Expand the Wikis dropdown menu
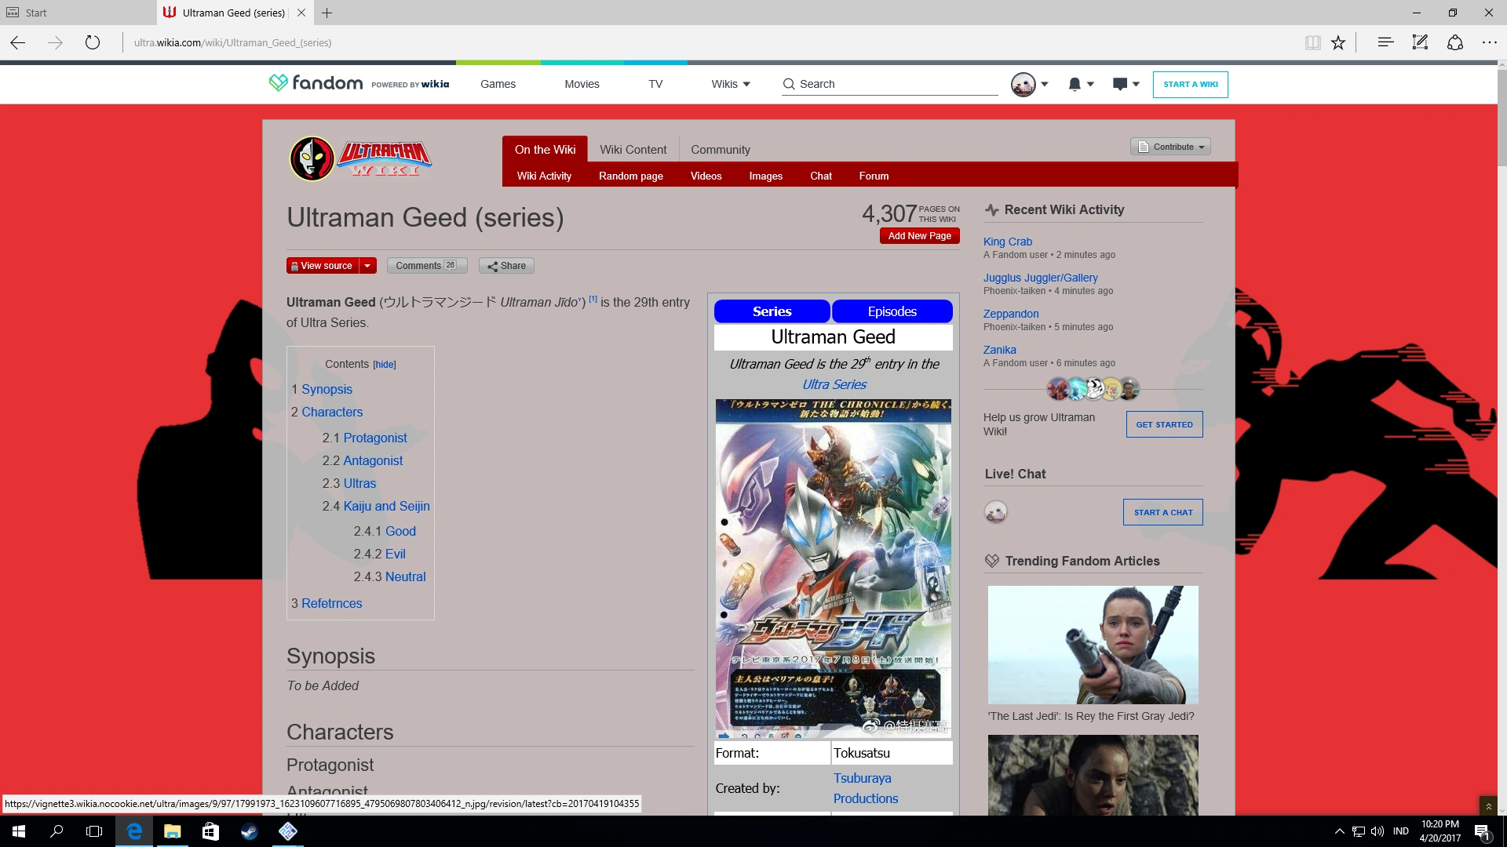 tap(731, 84)
